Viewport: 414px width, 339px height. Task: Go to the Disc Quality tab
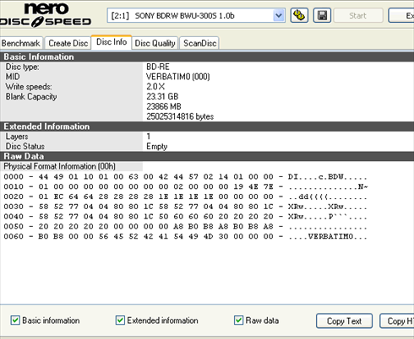click(x=155, y=43)
